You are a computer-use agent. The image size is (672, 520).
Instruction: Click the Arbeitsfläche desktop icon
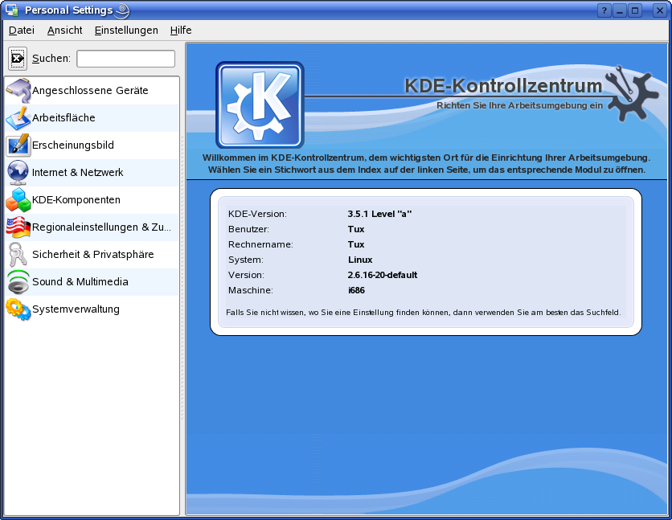click(18, 118)
